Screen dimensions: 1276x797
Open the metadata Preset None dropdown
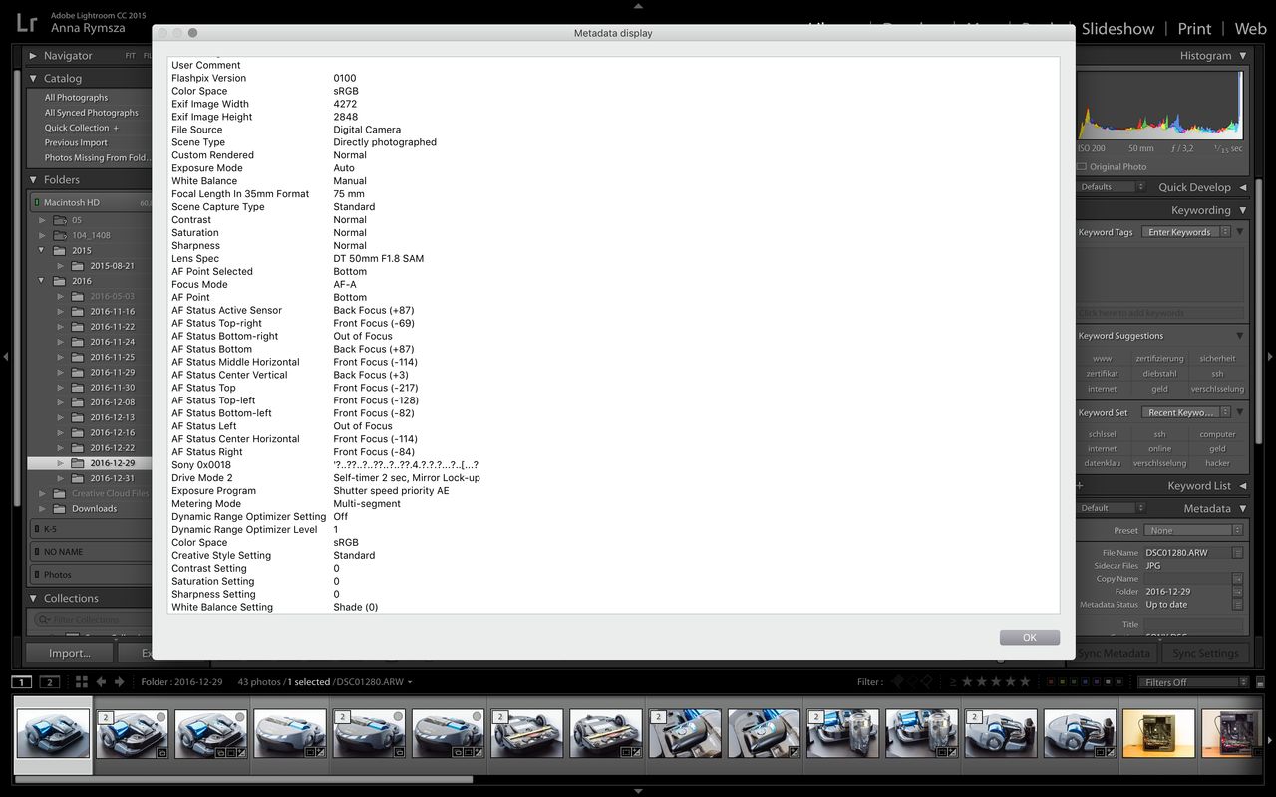1193,531
